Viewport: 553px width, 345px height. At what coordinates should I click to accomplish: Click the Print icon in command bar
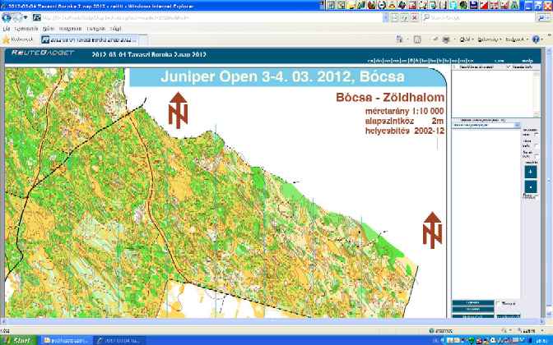click(x=446, y=39)
